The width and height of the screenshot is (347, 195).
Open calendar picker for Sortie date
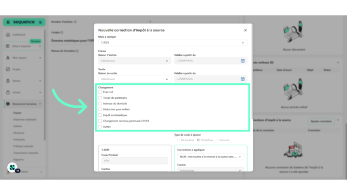tap(242, 79)
